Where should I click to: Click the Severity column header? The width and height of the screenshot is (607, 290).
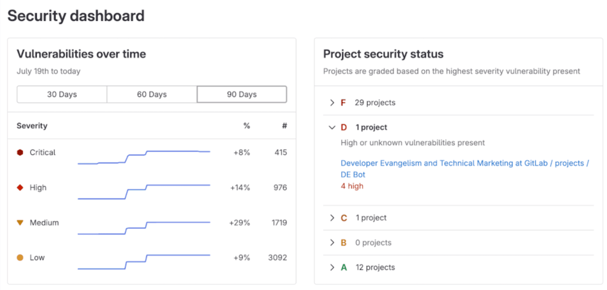32,126
